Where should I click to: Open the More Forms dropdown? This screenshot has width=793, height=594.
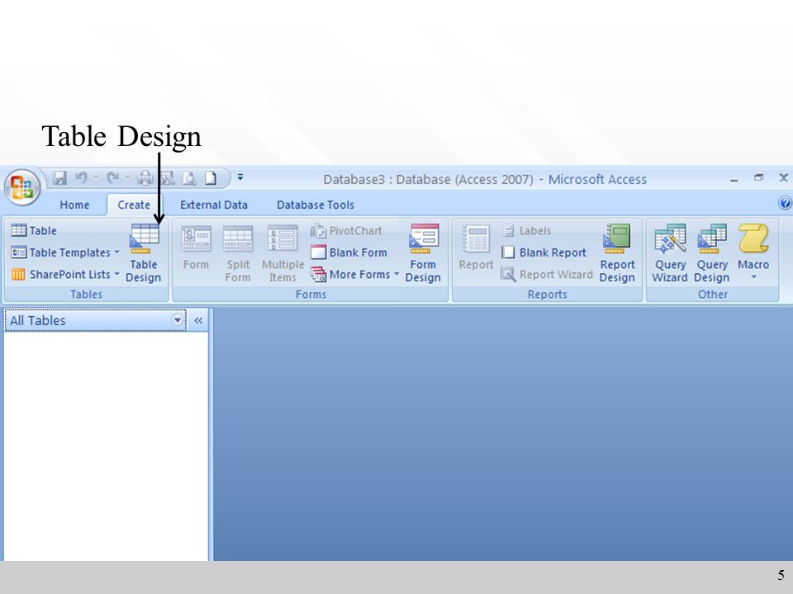pos(354,274)
